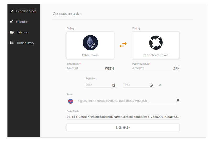212x142 pixels.
Task: Click the Ether ERC20 token logo
Action: 90,43
